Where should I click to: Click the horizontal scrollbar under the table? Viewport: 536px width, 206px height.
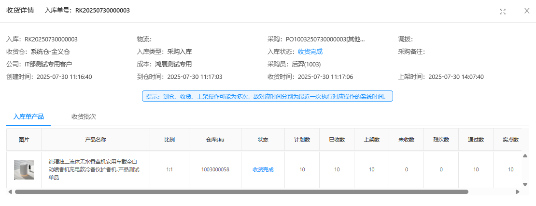[241, 192]
